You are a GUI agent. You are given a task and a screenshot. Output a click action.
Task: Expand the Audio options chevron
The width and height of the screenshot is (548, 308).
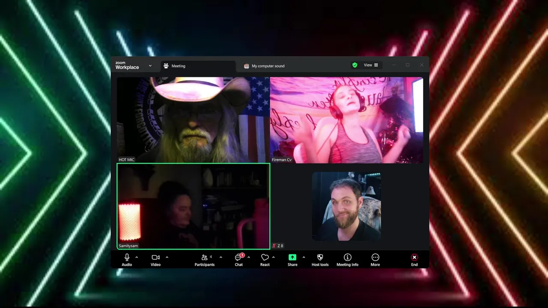[137, 257]
